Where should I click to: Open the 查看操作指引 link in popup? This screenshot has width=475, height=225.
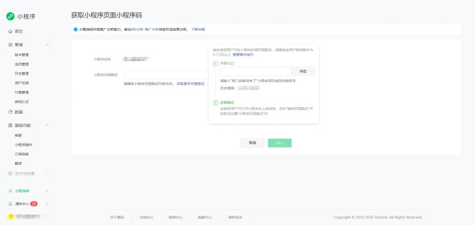pyautogui.click(x=243, y=55)
